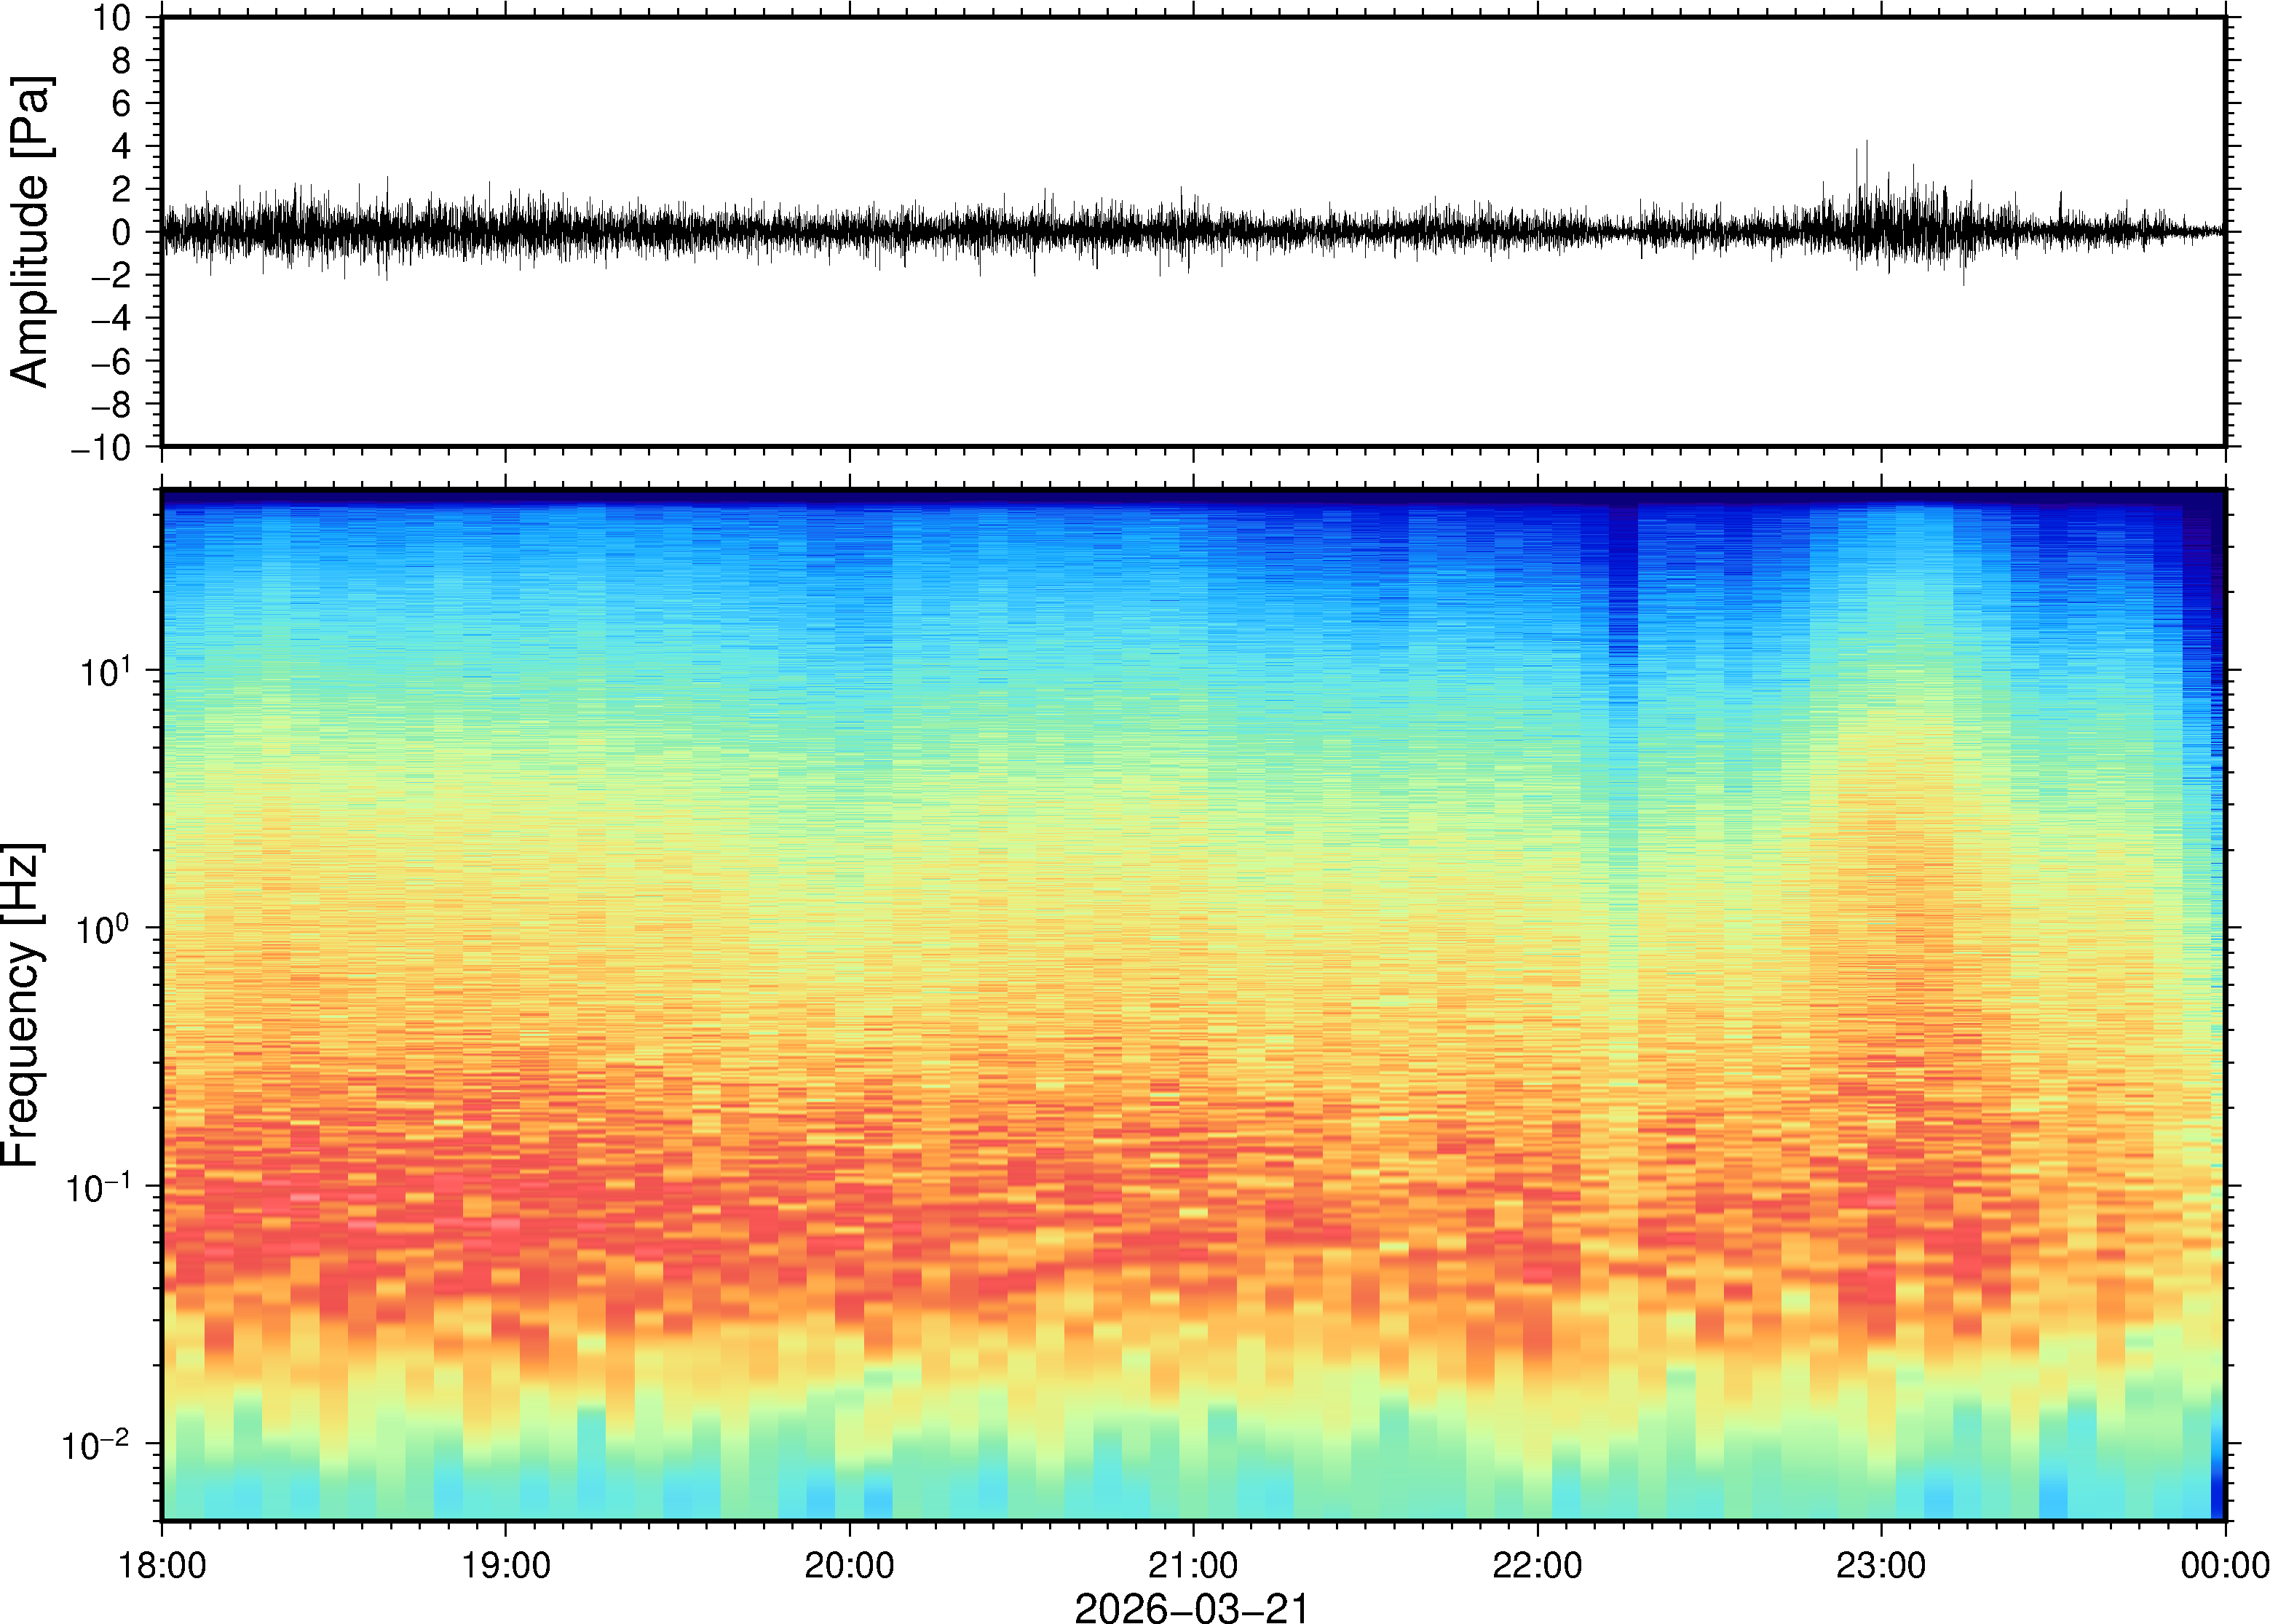
Task: Click the 18:00 start time label
Action: click(x=162, y=1565)
